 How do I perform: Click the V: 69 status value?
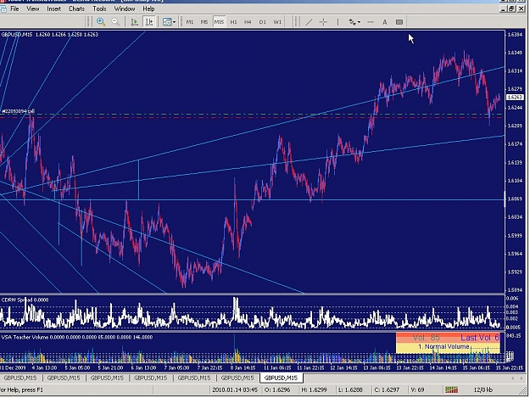(x=417, y=390)
